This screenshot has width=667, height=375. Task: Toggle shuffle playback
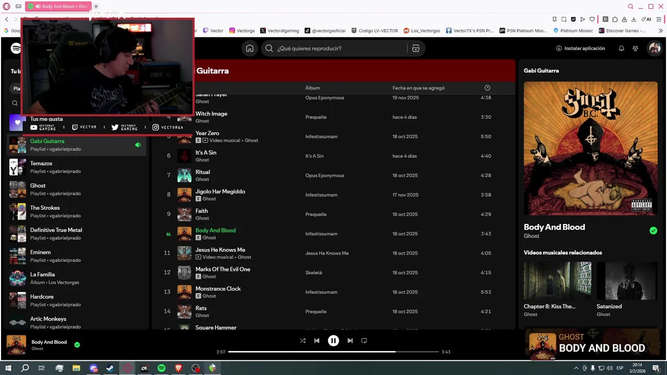pos(303,341)
